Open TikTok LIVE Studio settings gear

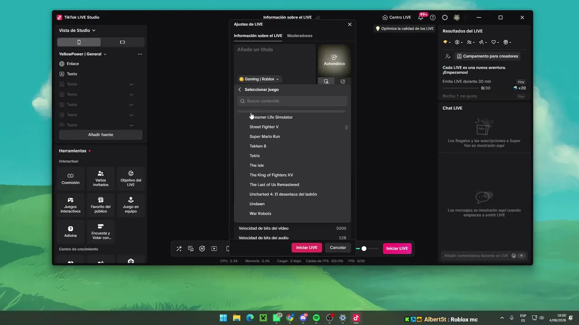tap(445, 18)
